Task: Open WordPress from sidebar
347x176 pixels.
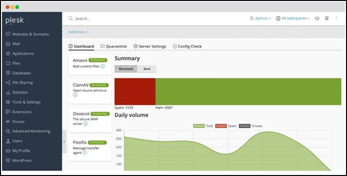Action: pyautogui.click(x=19, y=160)
